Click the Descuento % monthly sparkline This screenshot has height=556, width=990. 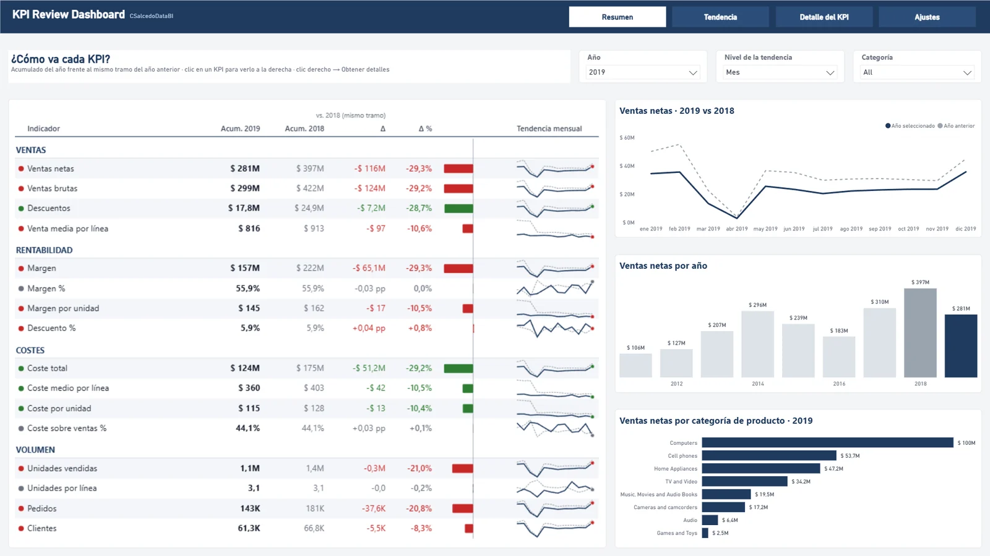click(556, 327)
